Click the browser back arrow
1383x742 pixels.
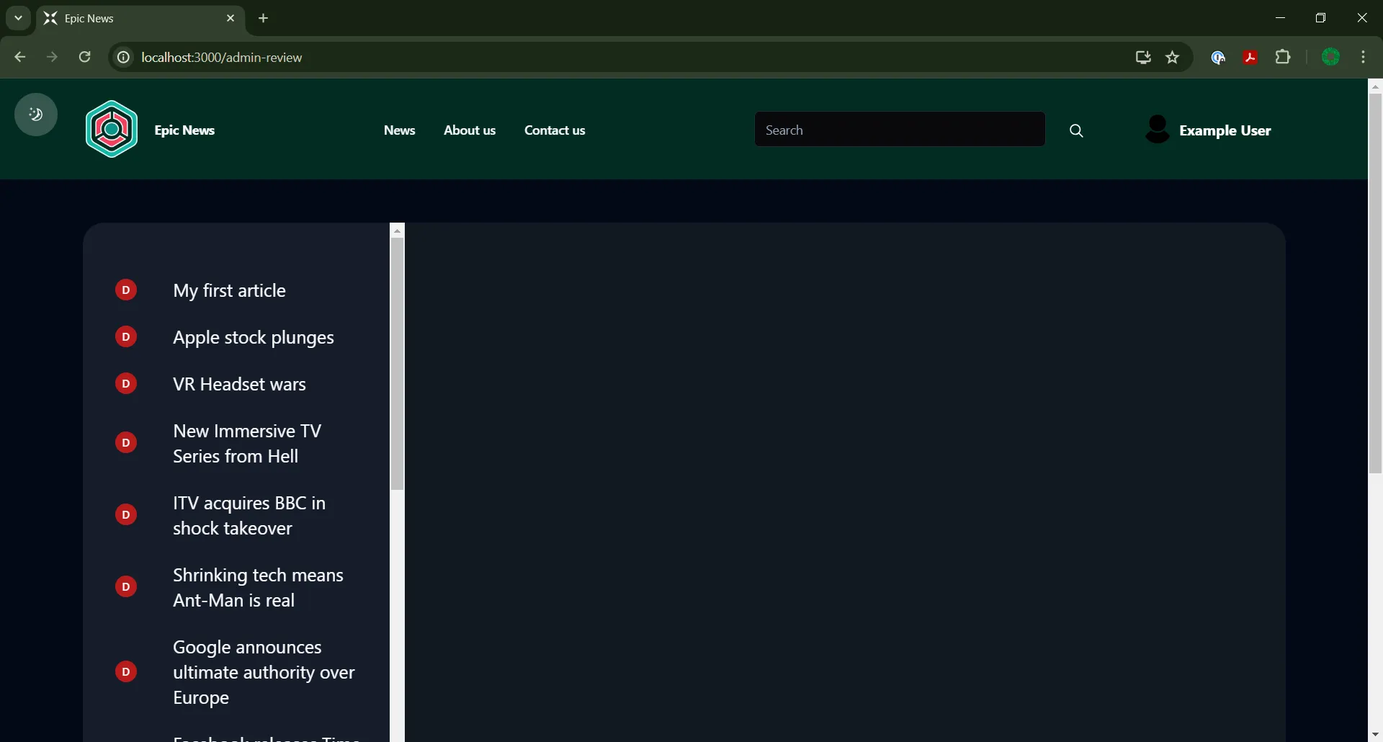tap(19, 57)
